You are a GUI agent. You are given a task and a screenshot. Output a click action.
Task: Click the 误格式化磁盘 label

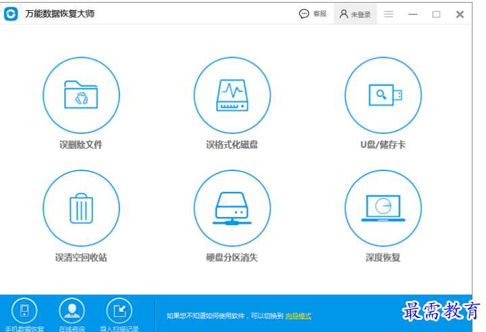pyautogui.click(x=232, y=144)
